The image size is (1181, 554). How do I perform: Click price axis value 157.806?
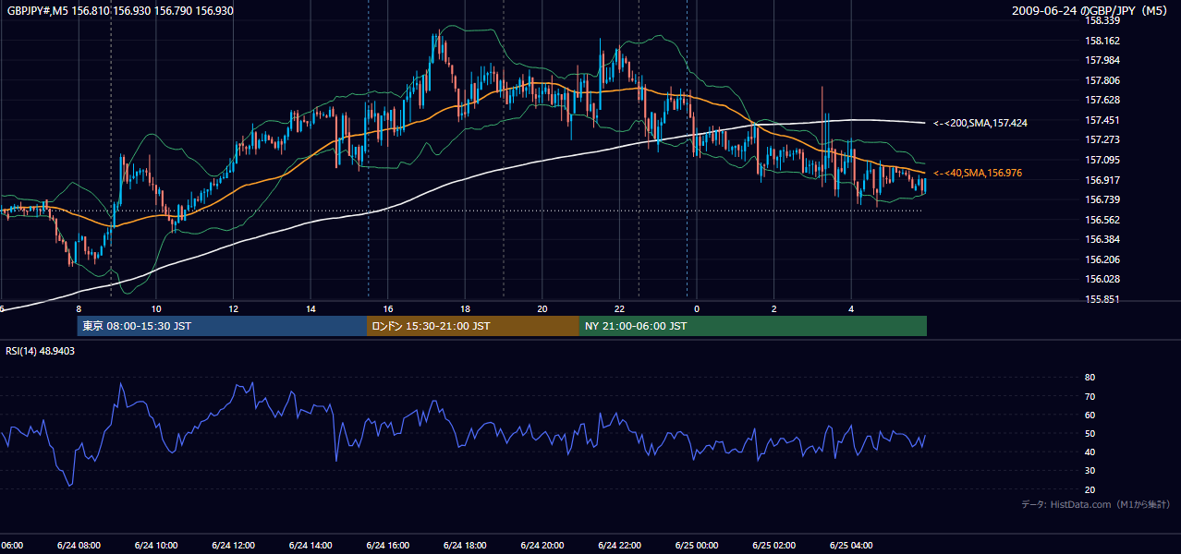[1102, 80]
